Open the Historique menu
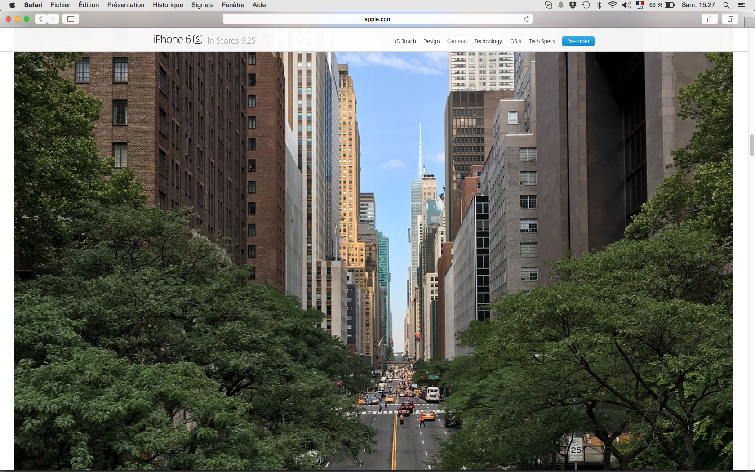The image size is (755, 472). 168,5
